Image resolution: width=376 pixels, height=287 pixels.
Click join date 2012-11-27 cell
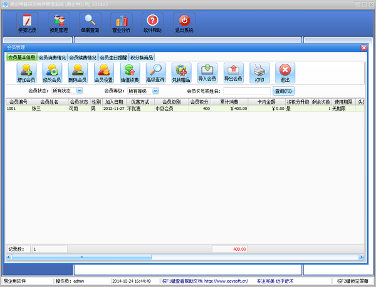(114, 109)
